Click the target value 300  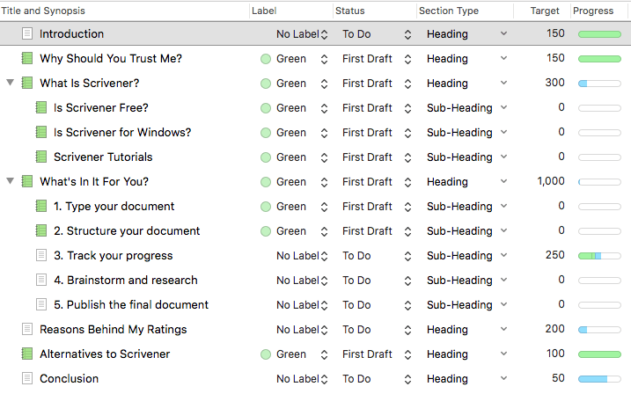tap(555, 83)
